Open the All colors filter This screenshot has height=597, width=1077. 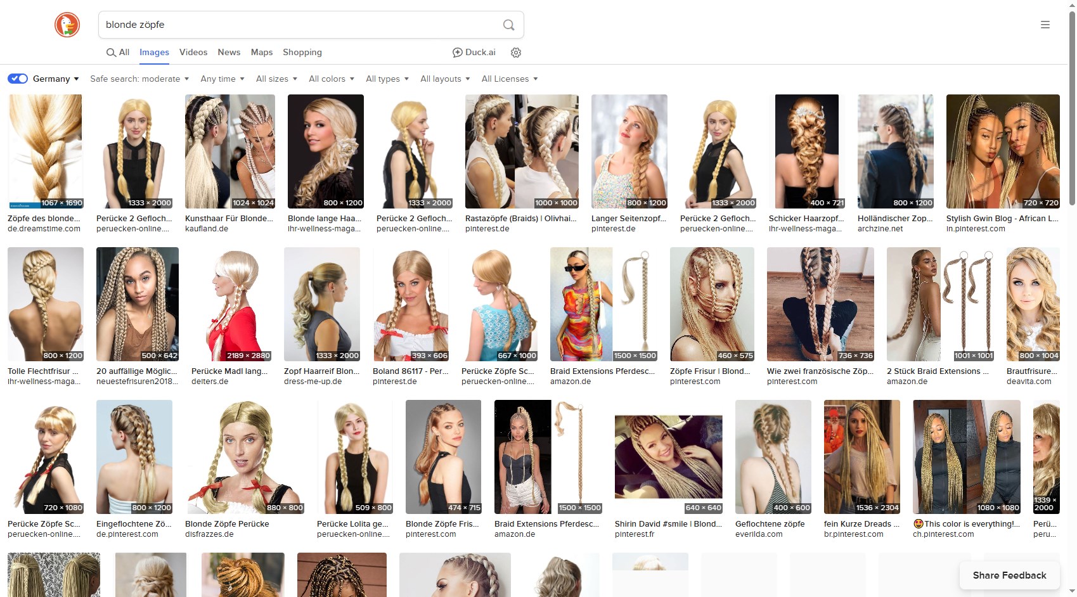click(332, 79)
